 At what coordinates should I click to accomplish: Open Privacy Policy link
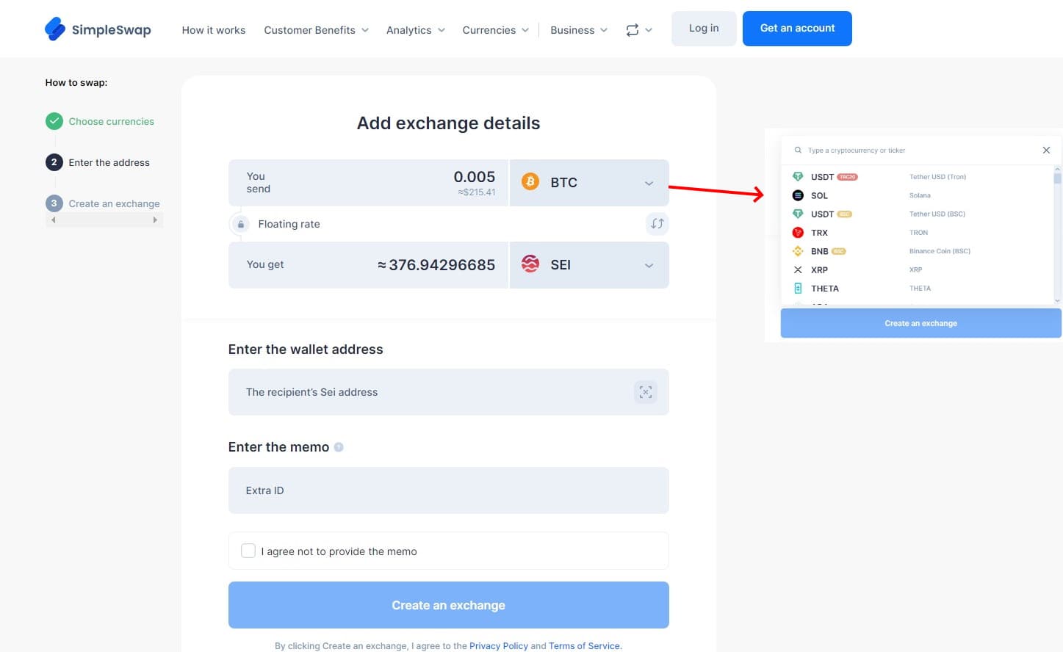pyautogui.click(x=499, y=646)
